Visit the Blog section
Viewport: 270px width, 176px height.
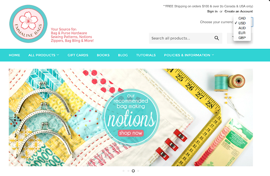[x=123, y=55]
